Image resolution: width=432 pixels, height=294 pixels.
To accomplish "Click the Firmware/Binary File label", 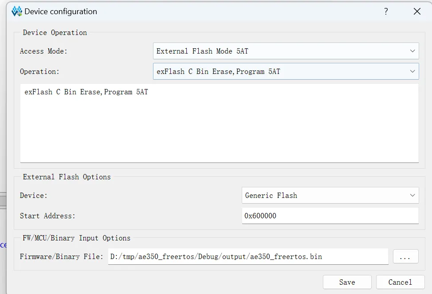I will [61, 256].
